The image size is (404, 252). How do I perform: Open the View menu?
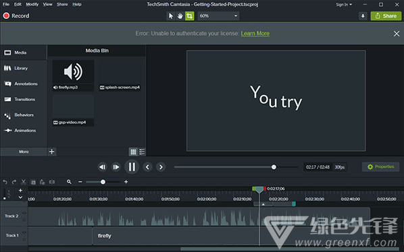(x=48, y=4)
